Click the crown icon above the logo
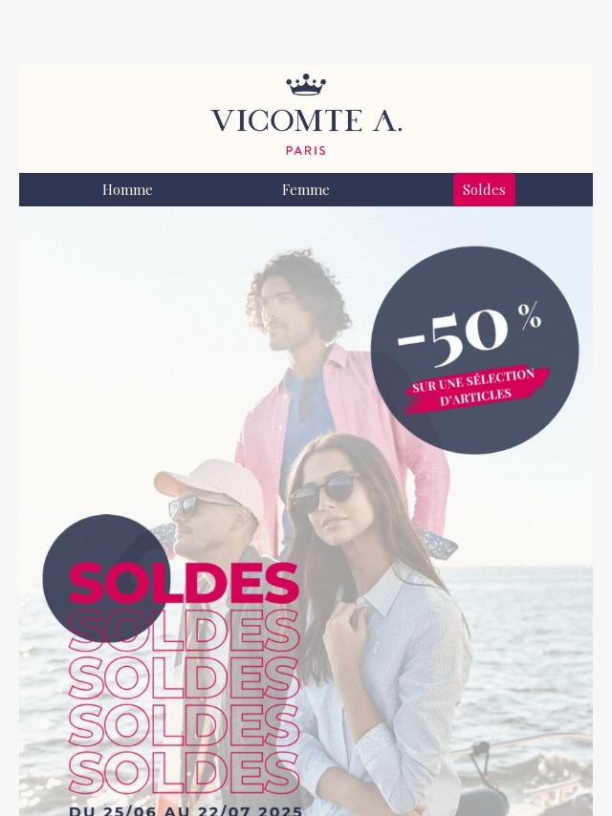 click(306, 85)
